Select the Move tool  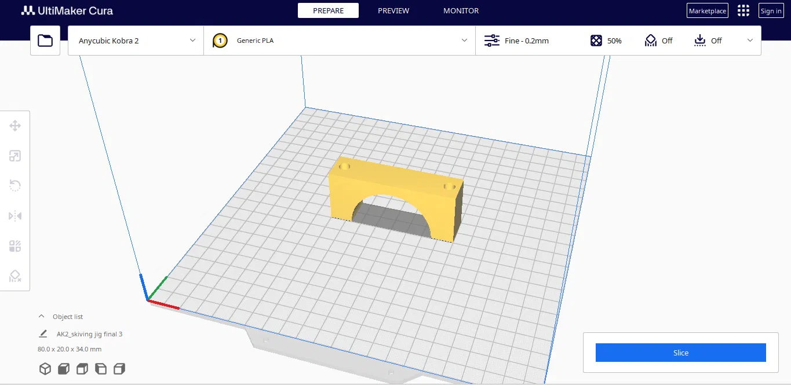tap(15, 126)
